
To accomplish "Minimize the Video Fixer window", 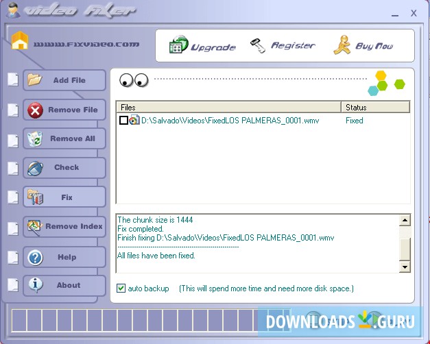I will click(x=395, y=14).
